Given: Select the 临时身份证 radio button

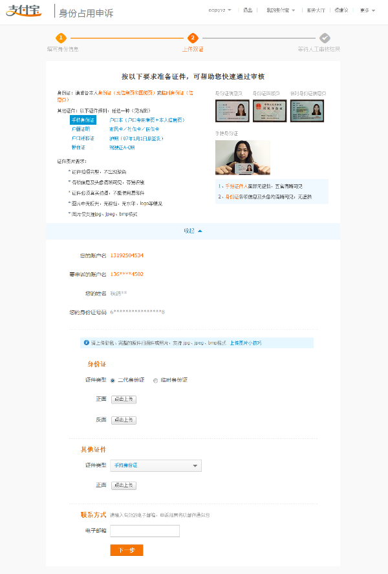Looking at the screenshot, I should [155, 380].
